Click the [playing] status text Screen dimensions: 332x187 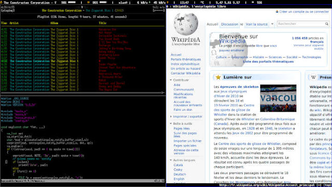tap(8, 10)
